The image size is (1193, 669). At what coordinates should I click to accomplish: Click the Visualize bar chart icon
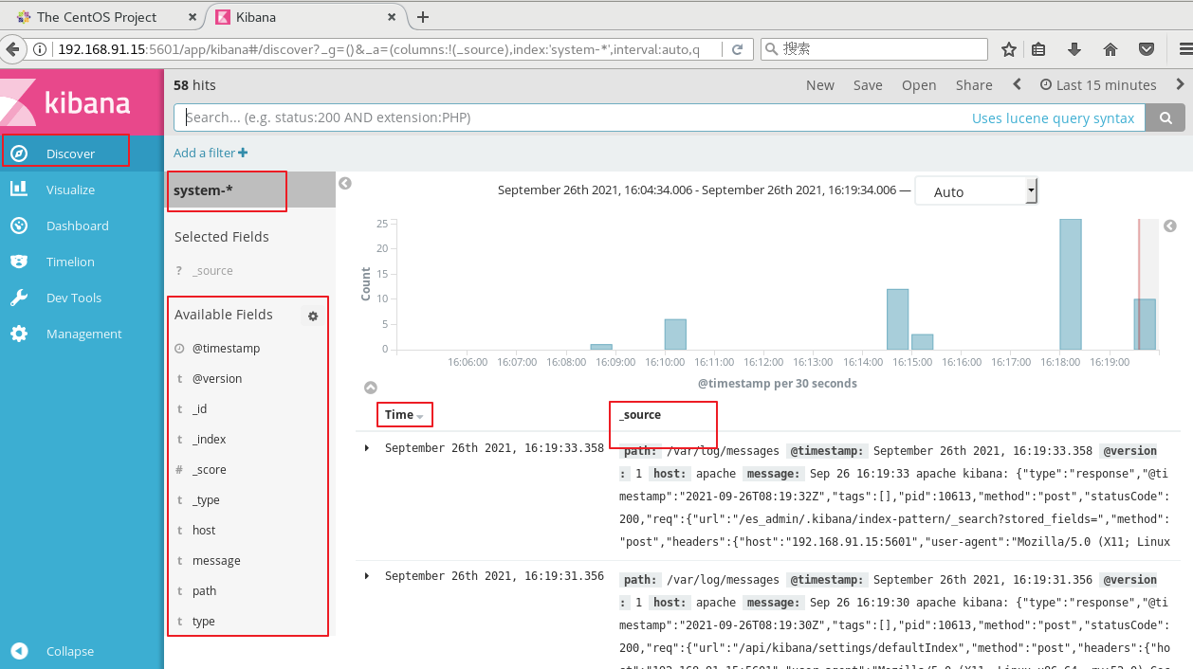point(19,189)
